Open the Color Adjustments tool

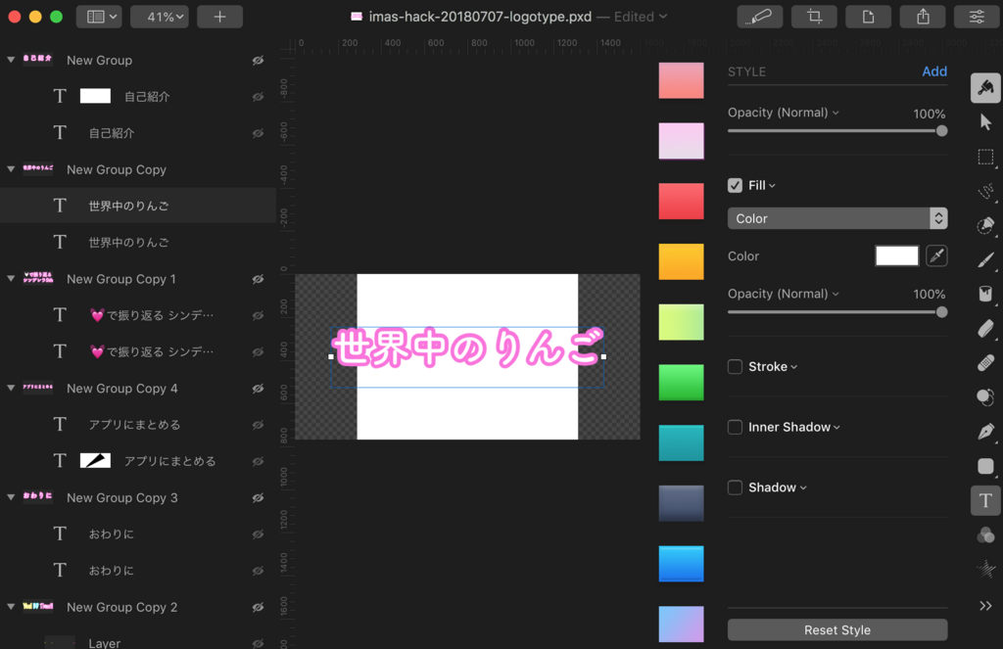[985, 534]
